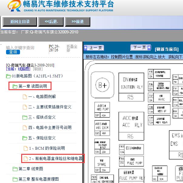Viewport: 183px width, 183px height.
Task: Click the page icon beside 四、电路中主要符号说明
Action: coord(25,128)
